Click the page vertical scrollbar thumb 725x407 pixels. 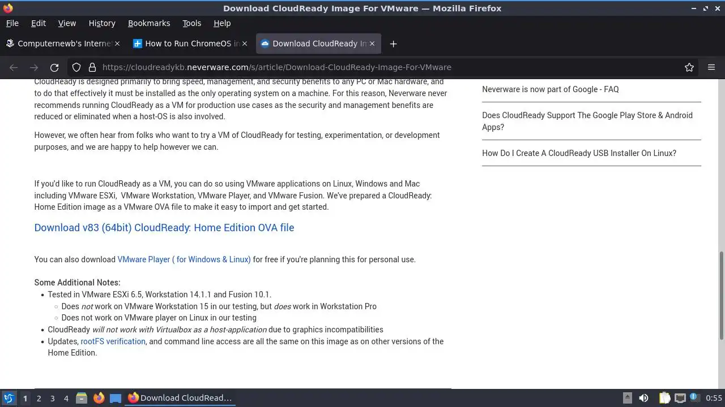point(721,296)
